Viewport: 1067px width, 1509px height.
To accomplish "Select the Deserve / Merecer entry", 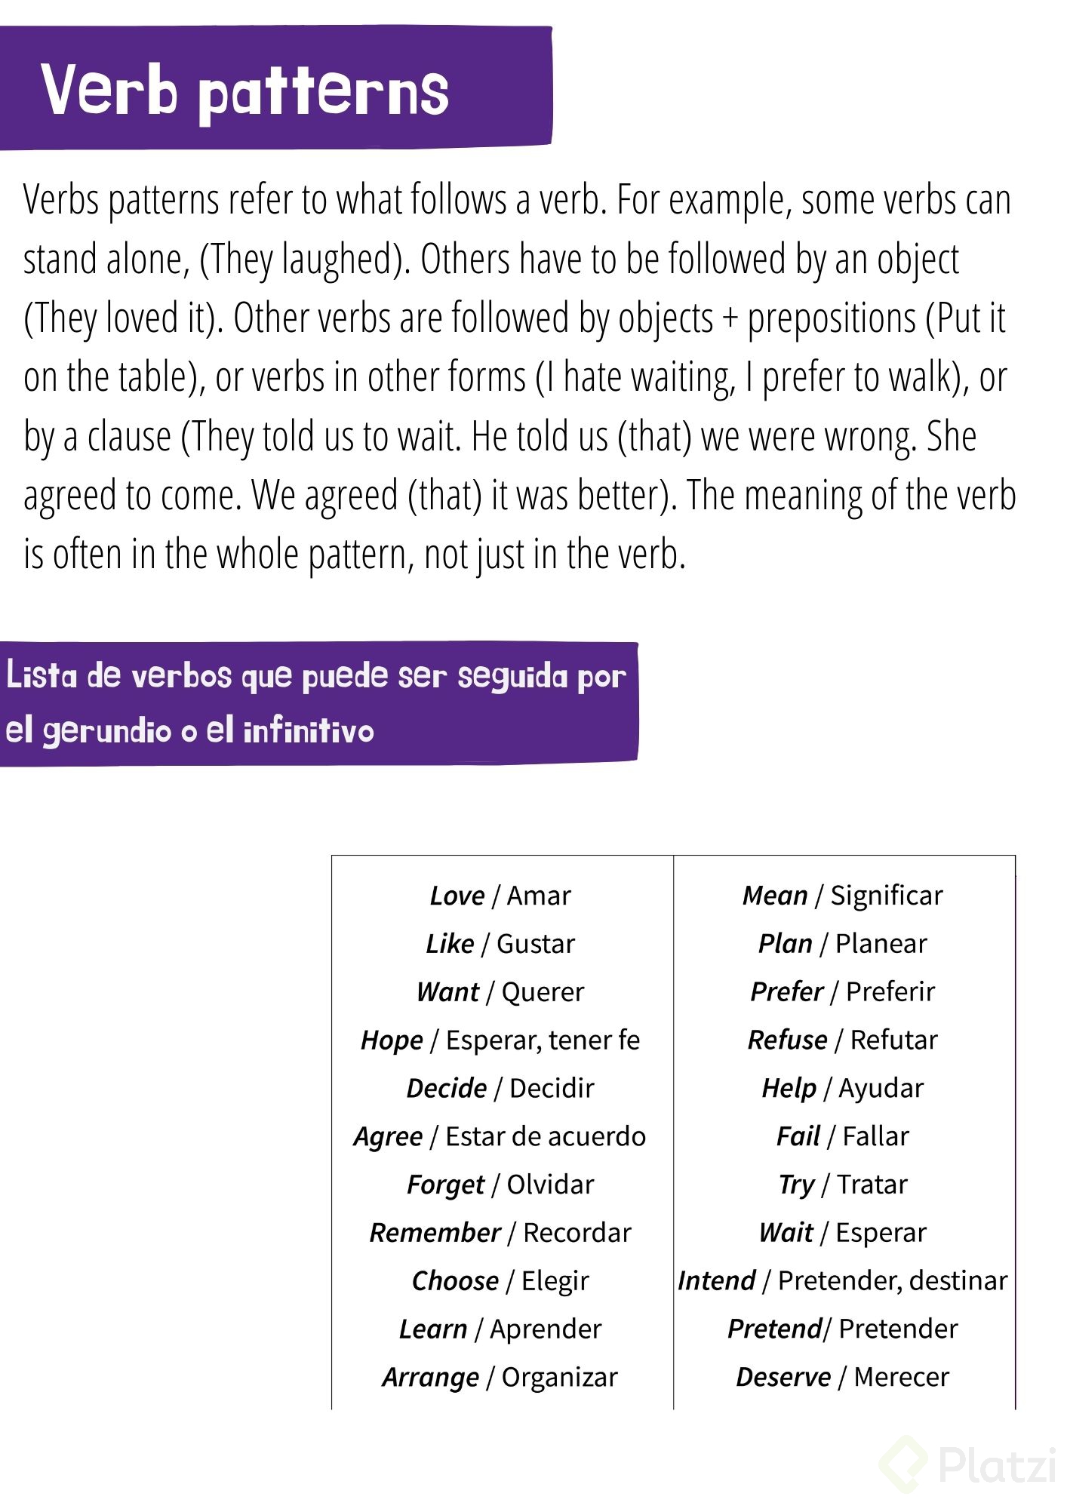I will click(843, 1378).
